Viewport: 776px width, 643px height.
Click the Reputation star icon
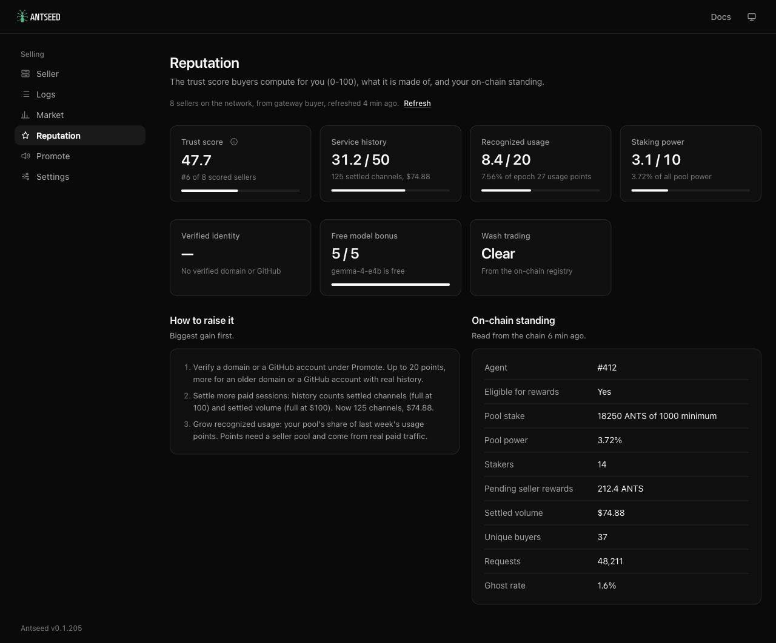point(25,136)
